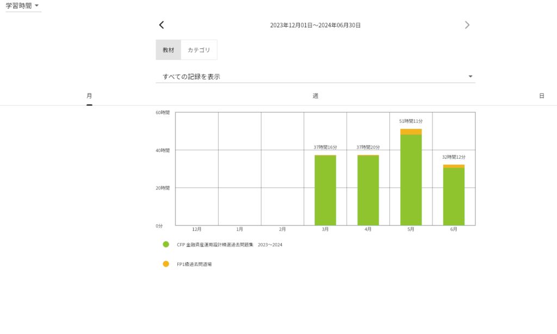Click the date range 2023年12月01日～2024年06月30日
Image resolution: width=557 pixels, height=334 pixels.
click(315, 25)
